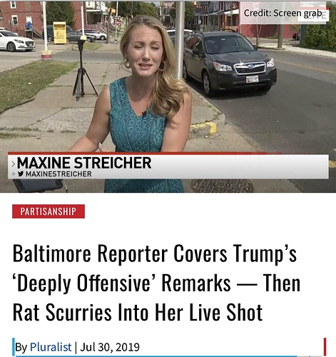The image size is (336, 357).
Task: Click 'Rat Scurries Into Her Live Shot' text
Action: coord(138,312)
